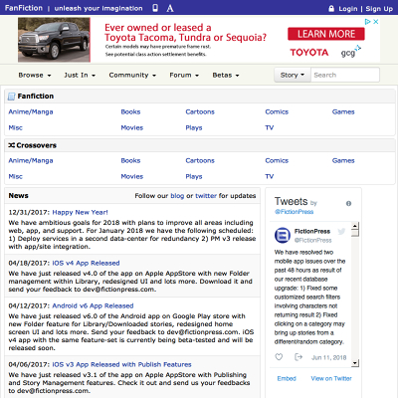Open the Forum menu

[x=184, y=76]
